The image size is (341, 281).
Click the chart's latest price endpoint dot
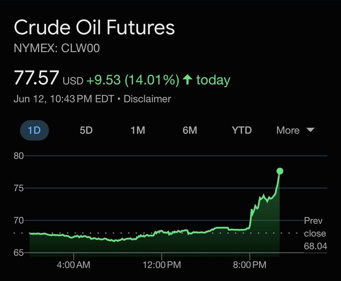click(280, 171)
